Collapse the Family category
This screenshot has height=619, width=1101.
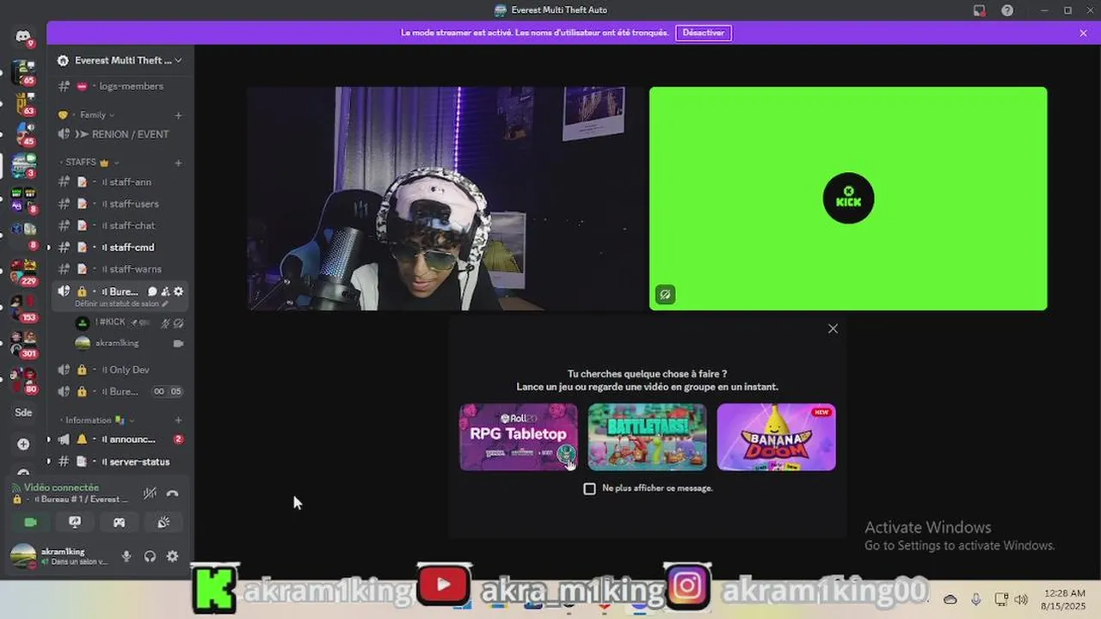point(92,115)
